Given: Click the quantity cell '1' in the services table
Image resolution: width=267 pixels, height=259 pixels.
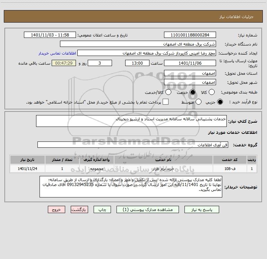Looking at the screenshot, I should pyautogui.click(x=62, y=169).
